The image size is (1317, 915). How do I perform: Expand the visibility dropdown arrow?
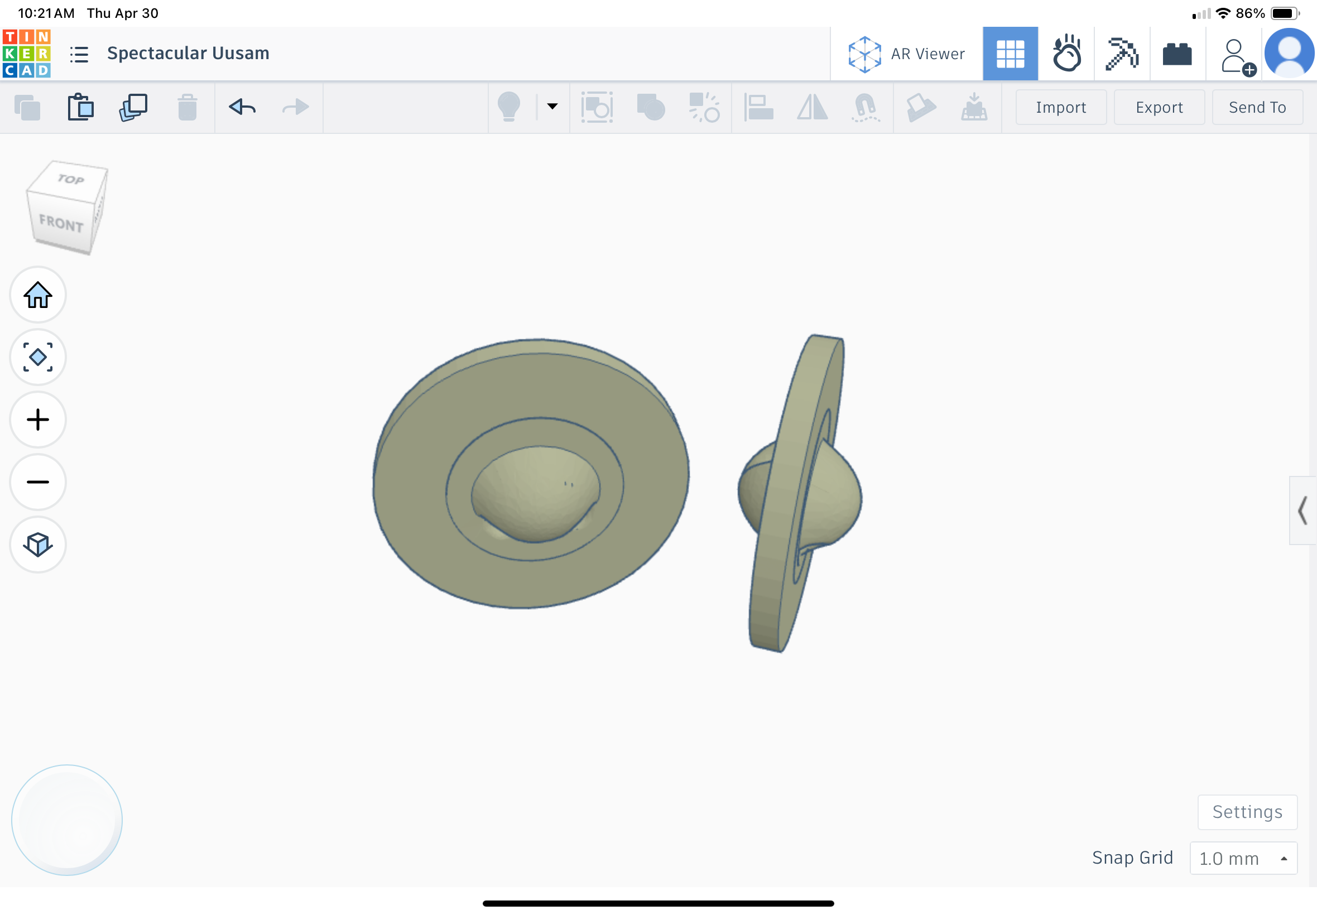click(x=552, y=106)
